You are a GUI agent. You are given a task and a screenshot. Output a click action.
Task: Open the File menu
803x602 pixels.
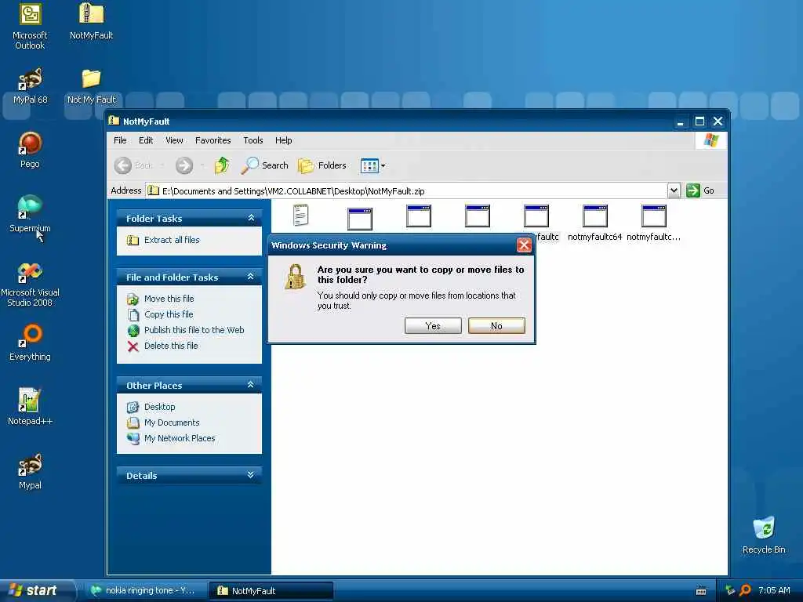click(120, 140)
